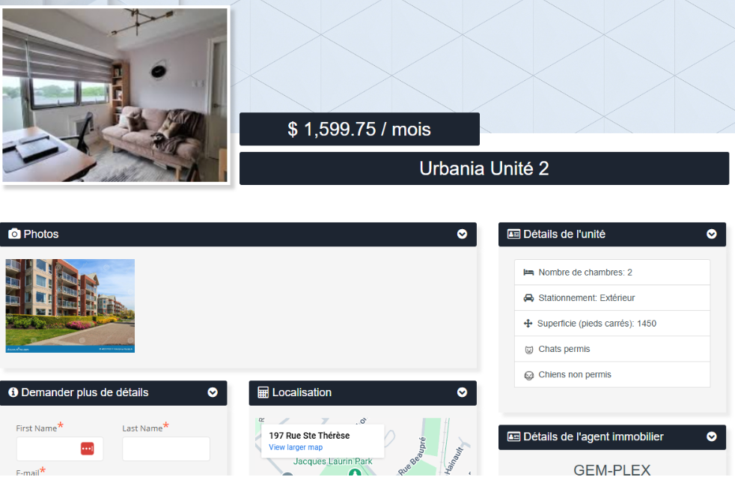The image size is (735, 480).
Task: Click the grid icon beside Localisation
Action: coord(263,392)
